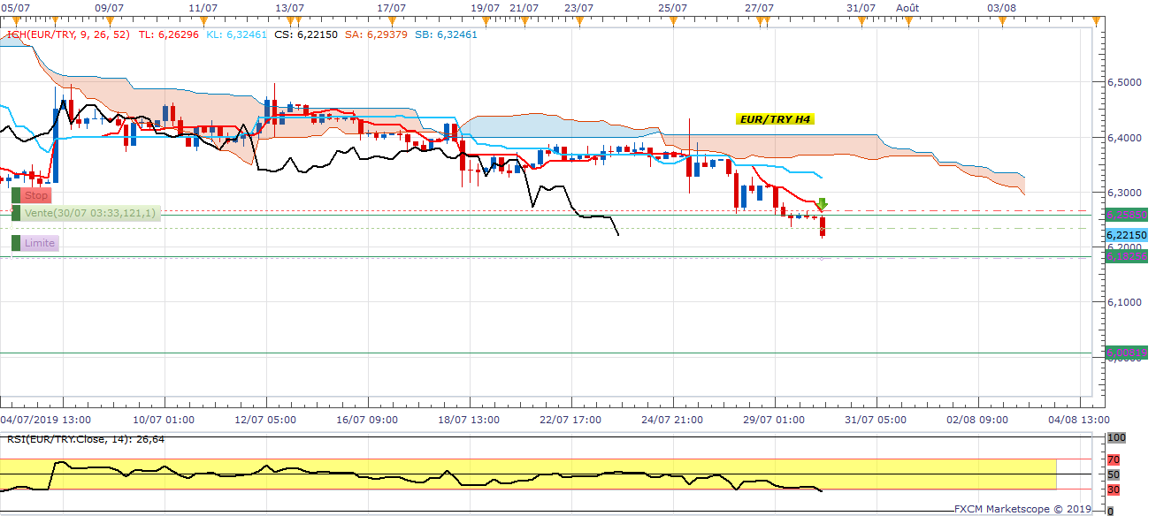
Task: Click the 6,5000 price axis label
Action: coord(1124,82)
